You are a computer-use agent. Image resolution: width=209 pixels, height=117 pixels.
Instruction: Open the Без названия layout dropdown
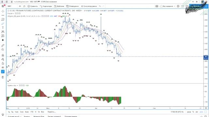pos(168,6)
